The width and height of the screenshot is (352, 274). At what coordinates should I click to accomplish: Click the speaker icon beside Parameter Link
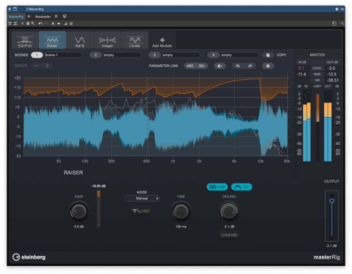click(219, 66)
